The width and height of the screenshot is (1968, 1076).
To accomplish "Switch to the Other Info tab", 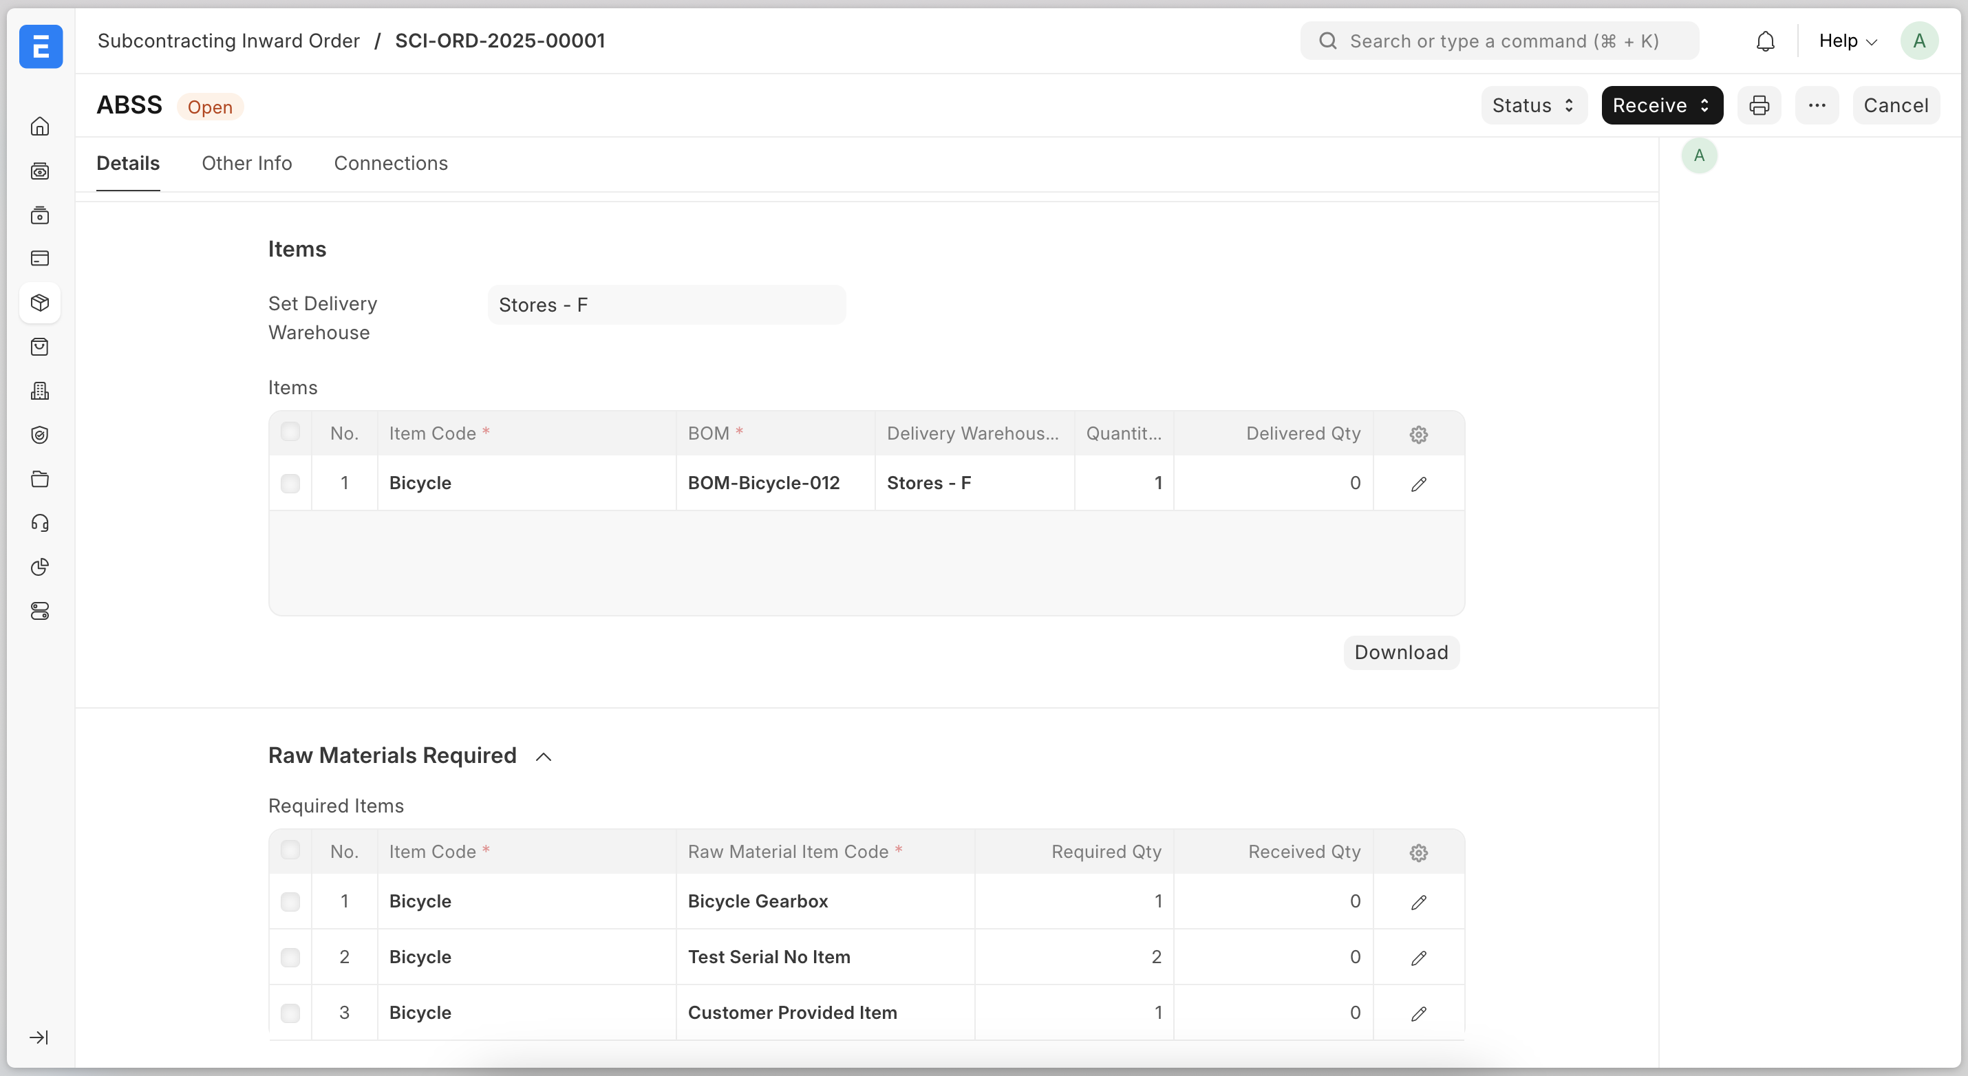I will pos(247,164).
